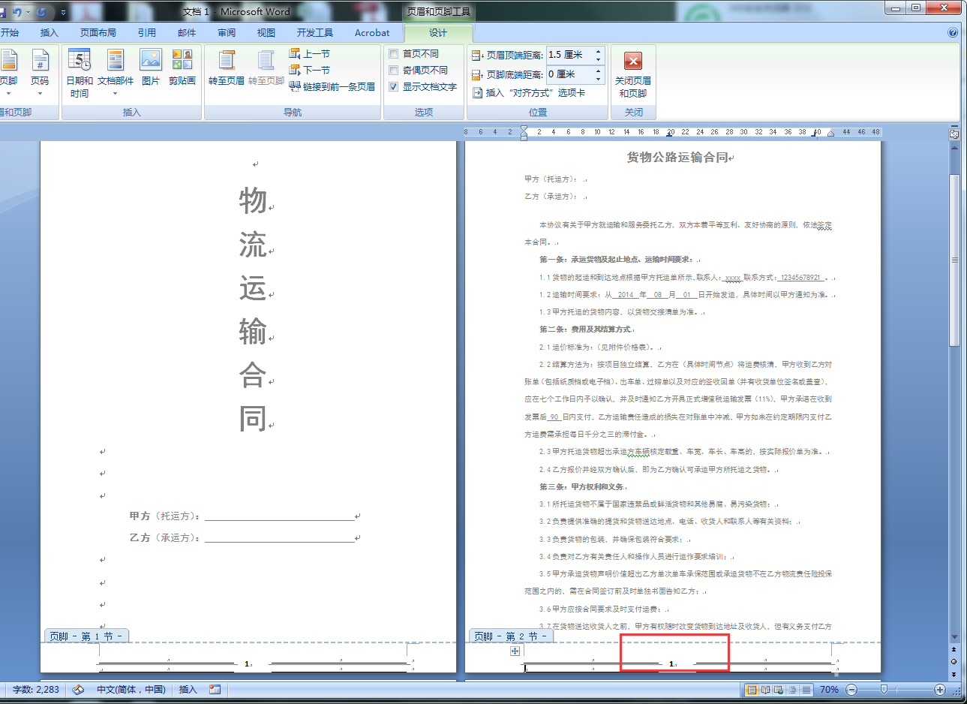The height and width of the screenshot is (704, 967).
Task: Open the Acrobat ribbon tab
Action: [372, 33]
